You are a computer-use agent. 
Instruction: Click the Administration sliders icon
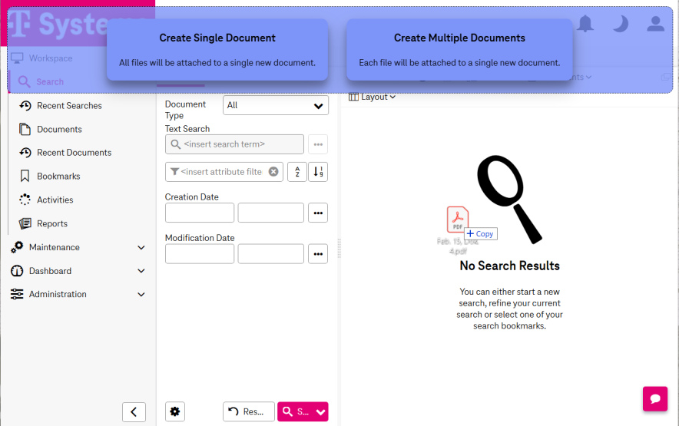tap(17, 294)
